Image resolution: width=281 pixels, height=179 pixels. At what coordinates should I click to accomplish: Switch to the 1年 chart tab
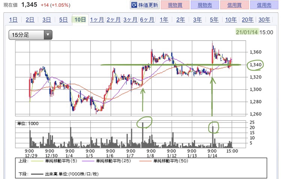tap(164, 19)
